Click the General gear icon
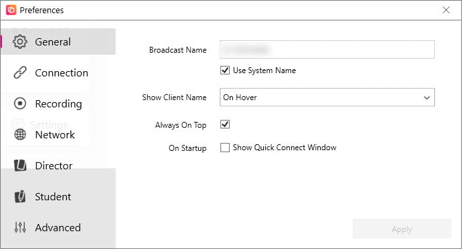This screenshot has height=249, width=462. pos(20,41)
